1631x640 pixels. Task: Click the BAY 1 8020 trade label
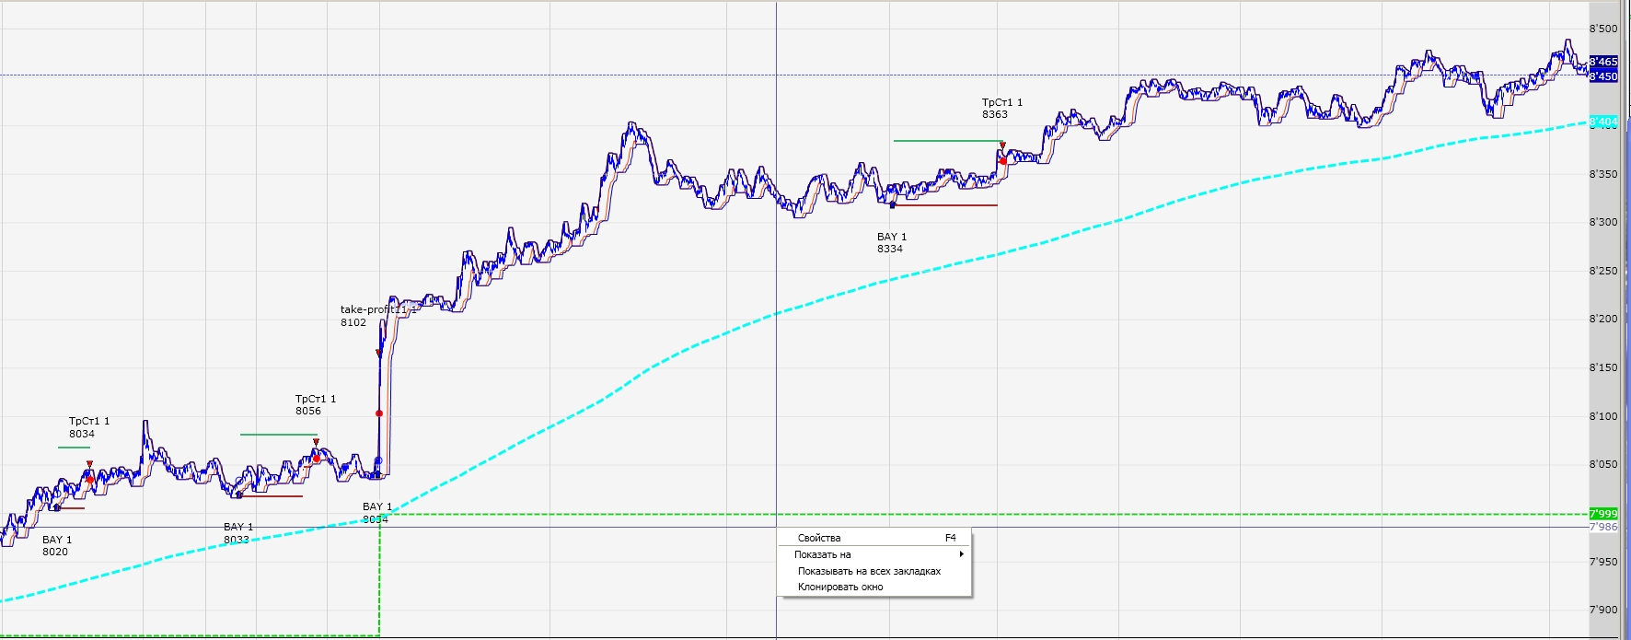56,546
